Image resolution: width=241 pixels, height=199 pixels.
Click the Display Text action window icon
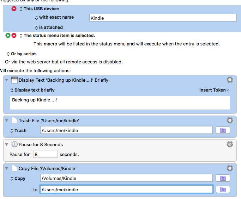click(x=14, y=80)
